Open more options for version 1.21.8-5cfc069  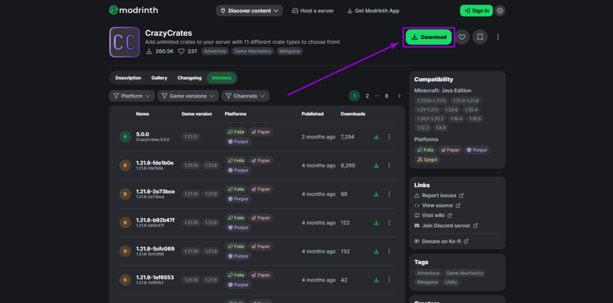pos(389,252)
